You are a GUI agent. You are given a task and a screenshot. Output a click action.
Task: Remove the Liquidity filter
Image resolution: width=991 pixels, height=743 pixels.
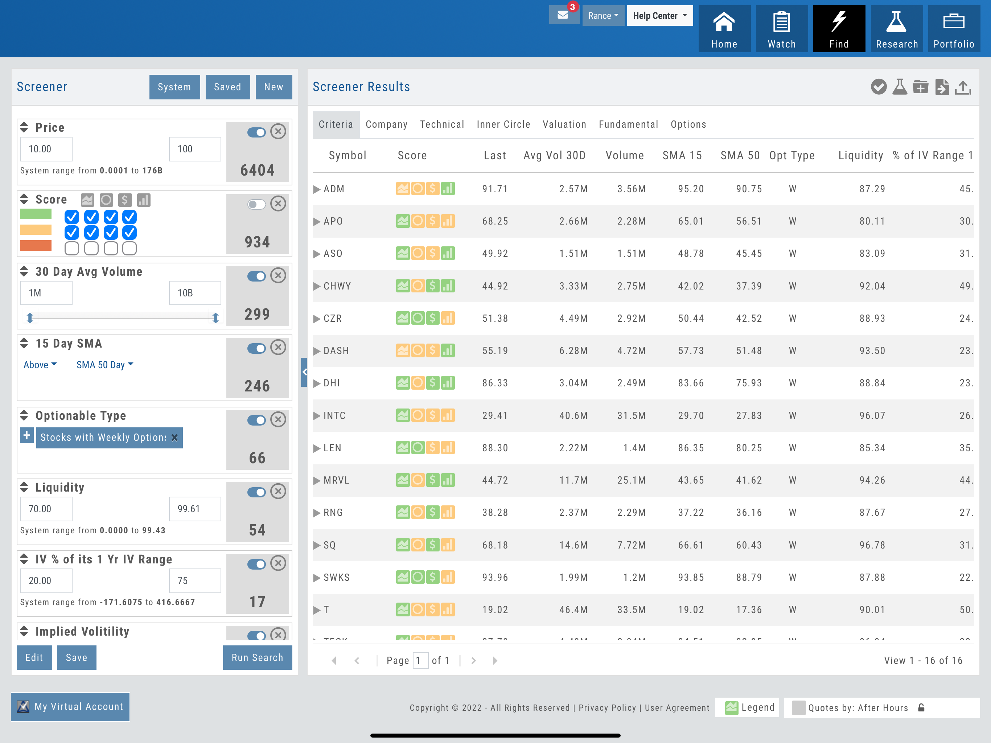pos(278,492)
